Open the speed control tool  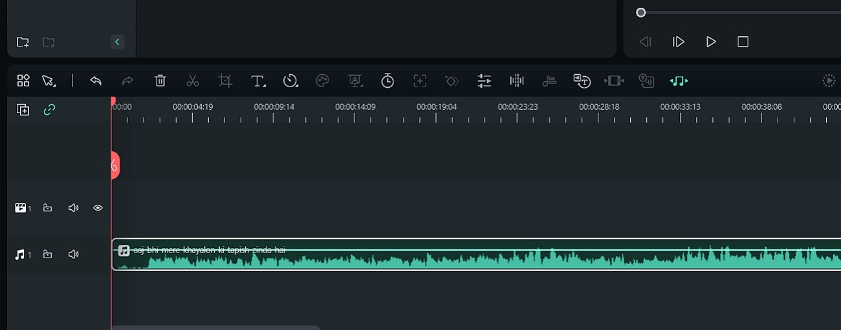[x=290, y=81]
